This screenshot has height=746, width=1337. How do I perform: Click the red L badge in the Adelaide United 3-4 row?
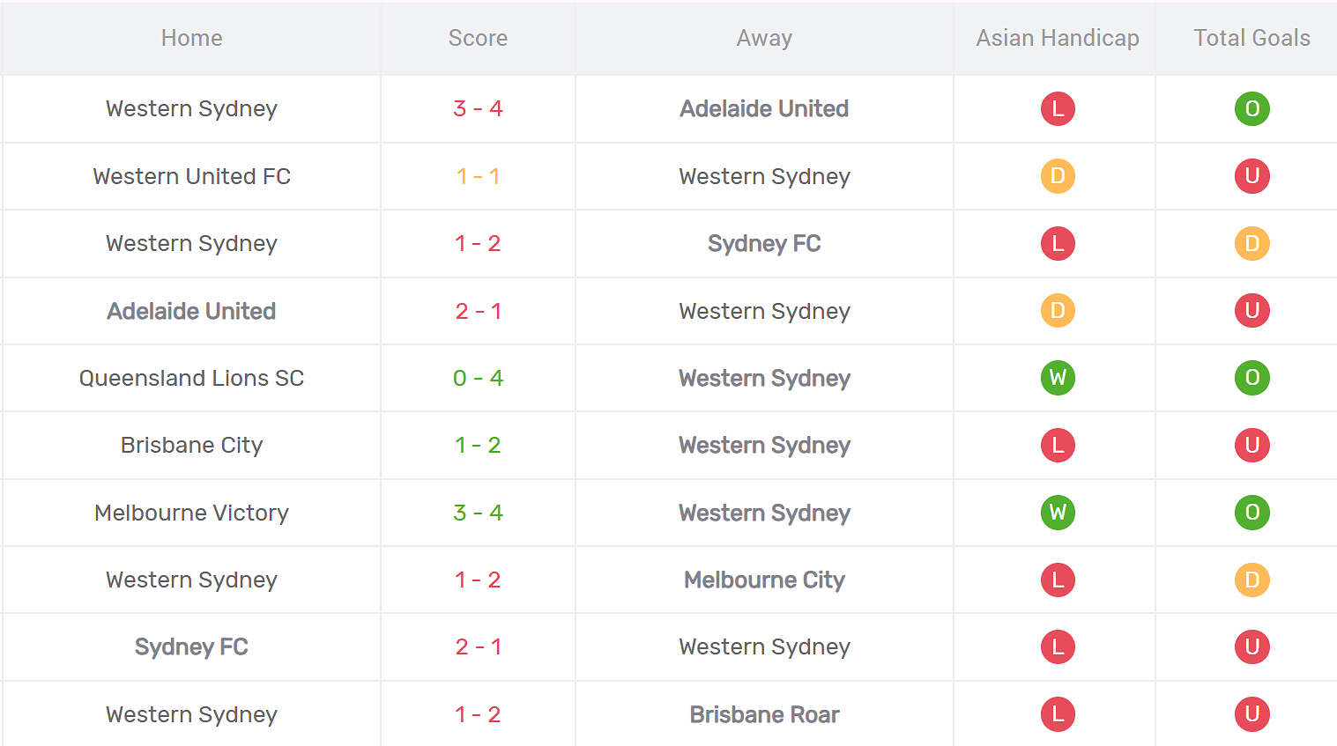click(x=1058, y=108)
